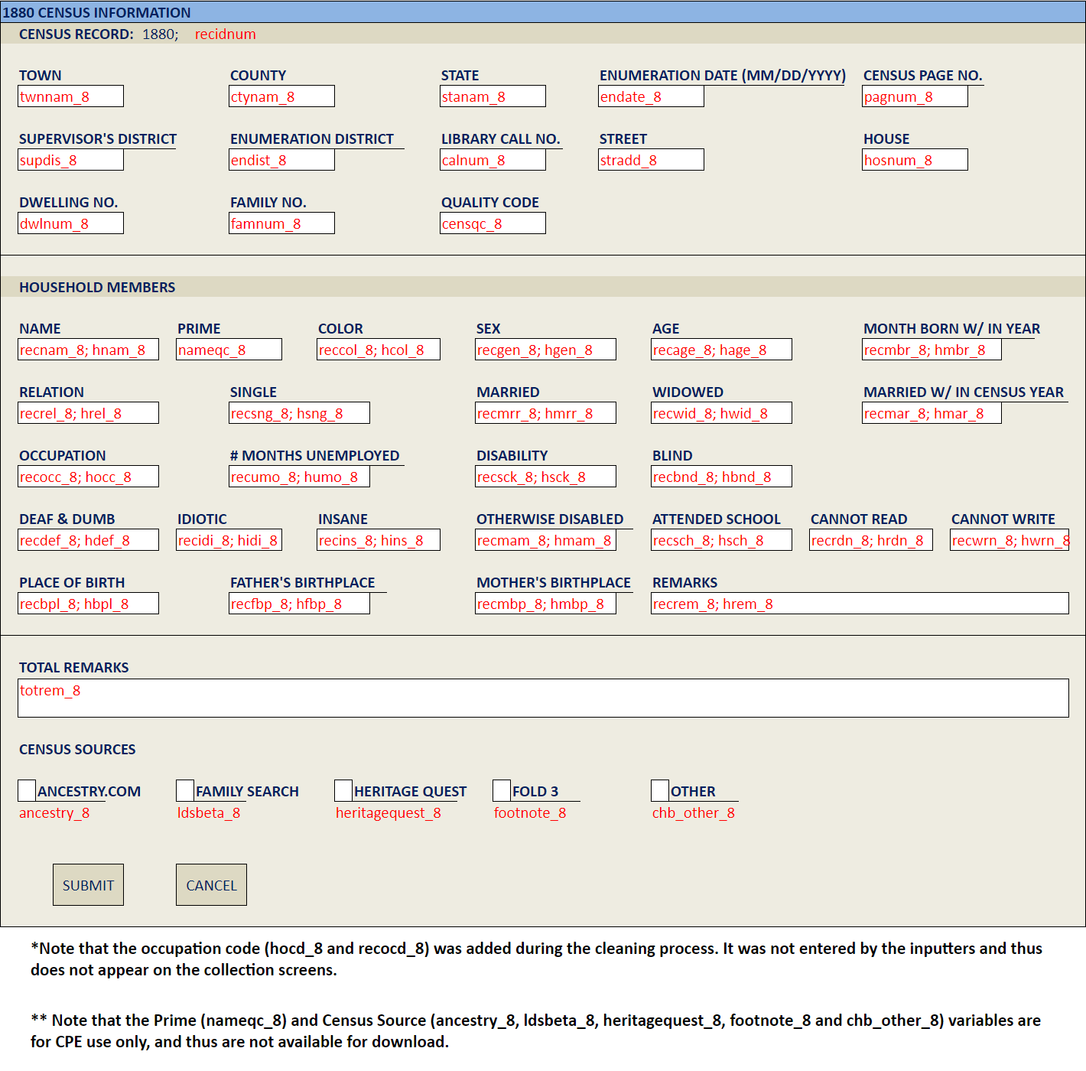
Task: Click the OCCUPATION input box
Action: pyautogui.click(x=88, y=477)
